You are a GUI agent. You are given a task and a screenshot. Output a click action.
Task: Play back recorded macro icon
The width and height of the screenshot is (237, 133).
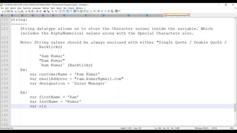105,11
